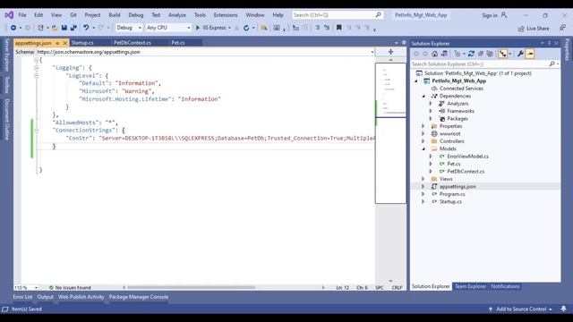
Task: Select Program.cs in Solution Explorer
Action: click(x=452, y=194)
